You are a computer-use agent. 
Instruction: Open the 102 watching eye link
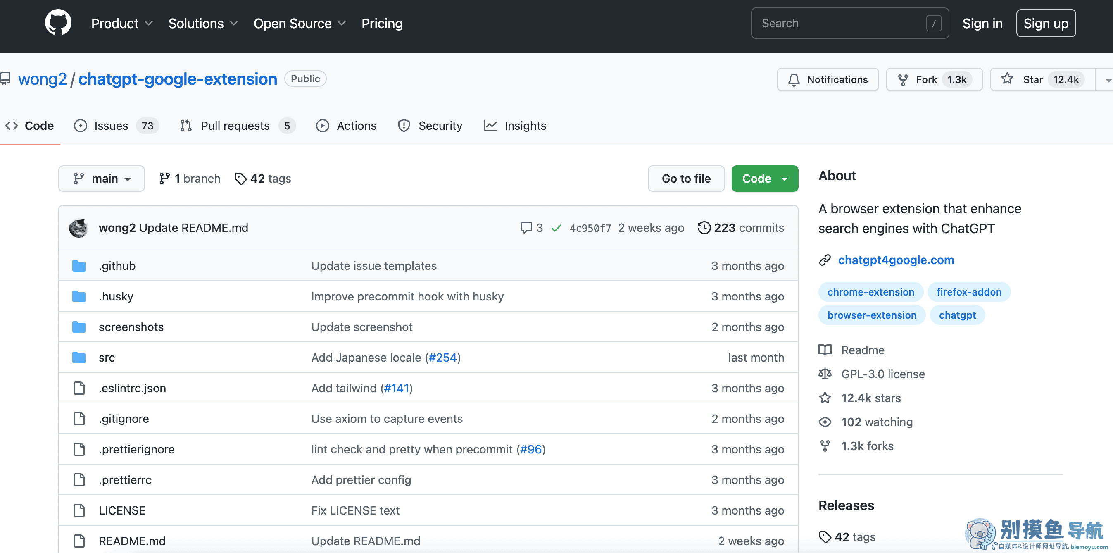(x=876, y=422)
